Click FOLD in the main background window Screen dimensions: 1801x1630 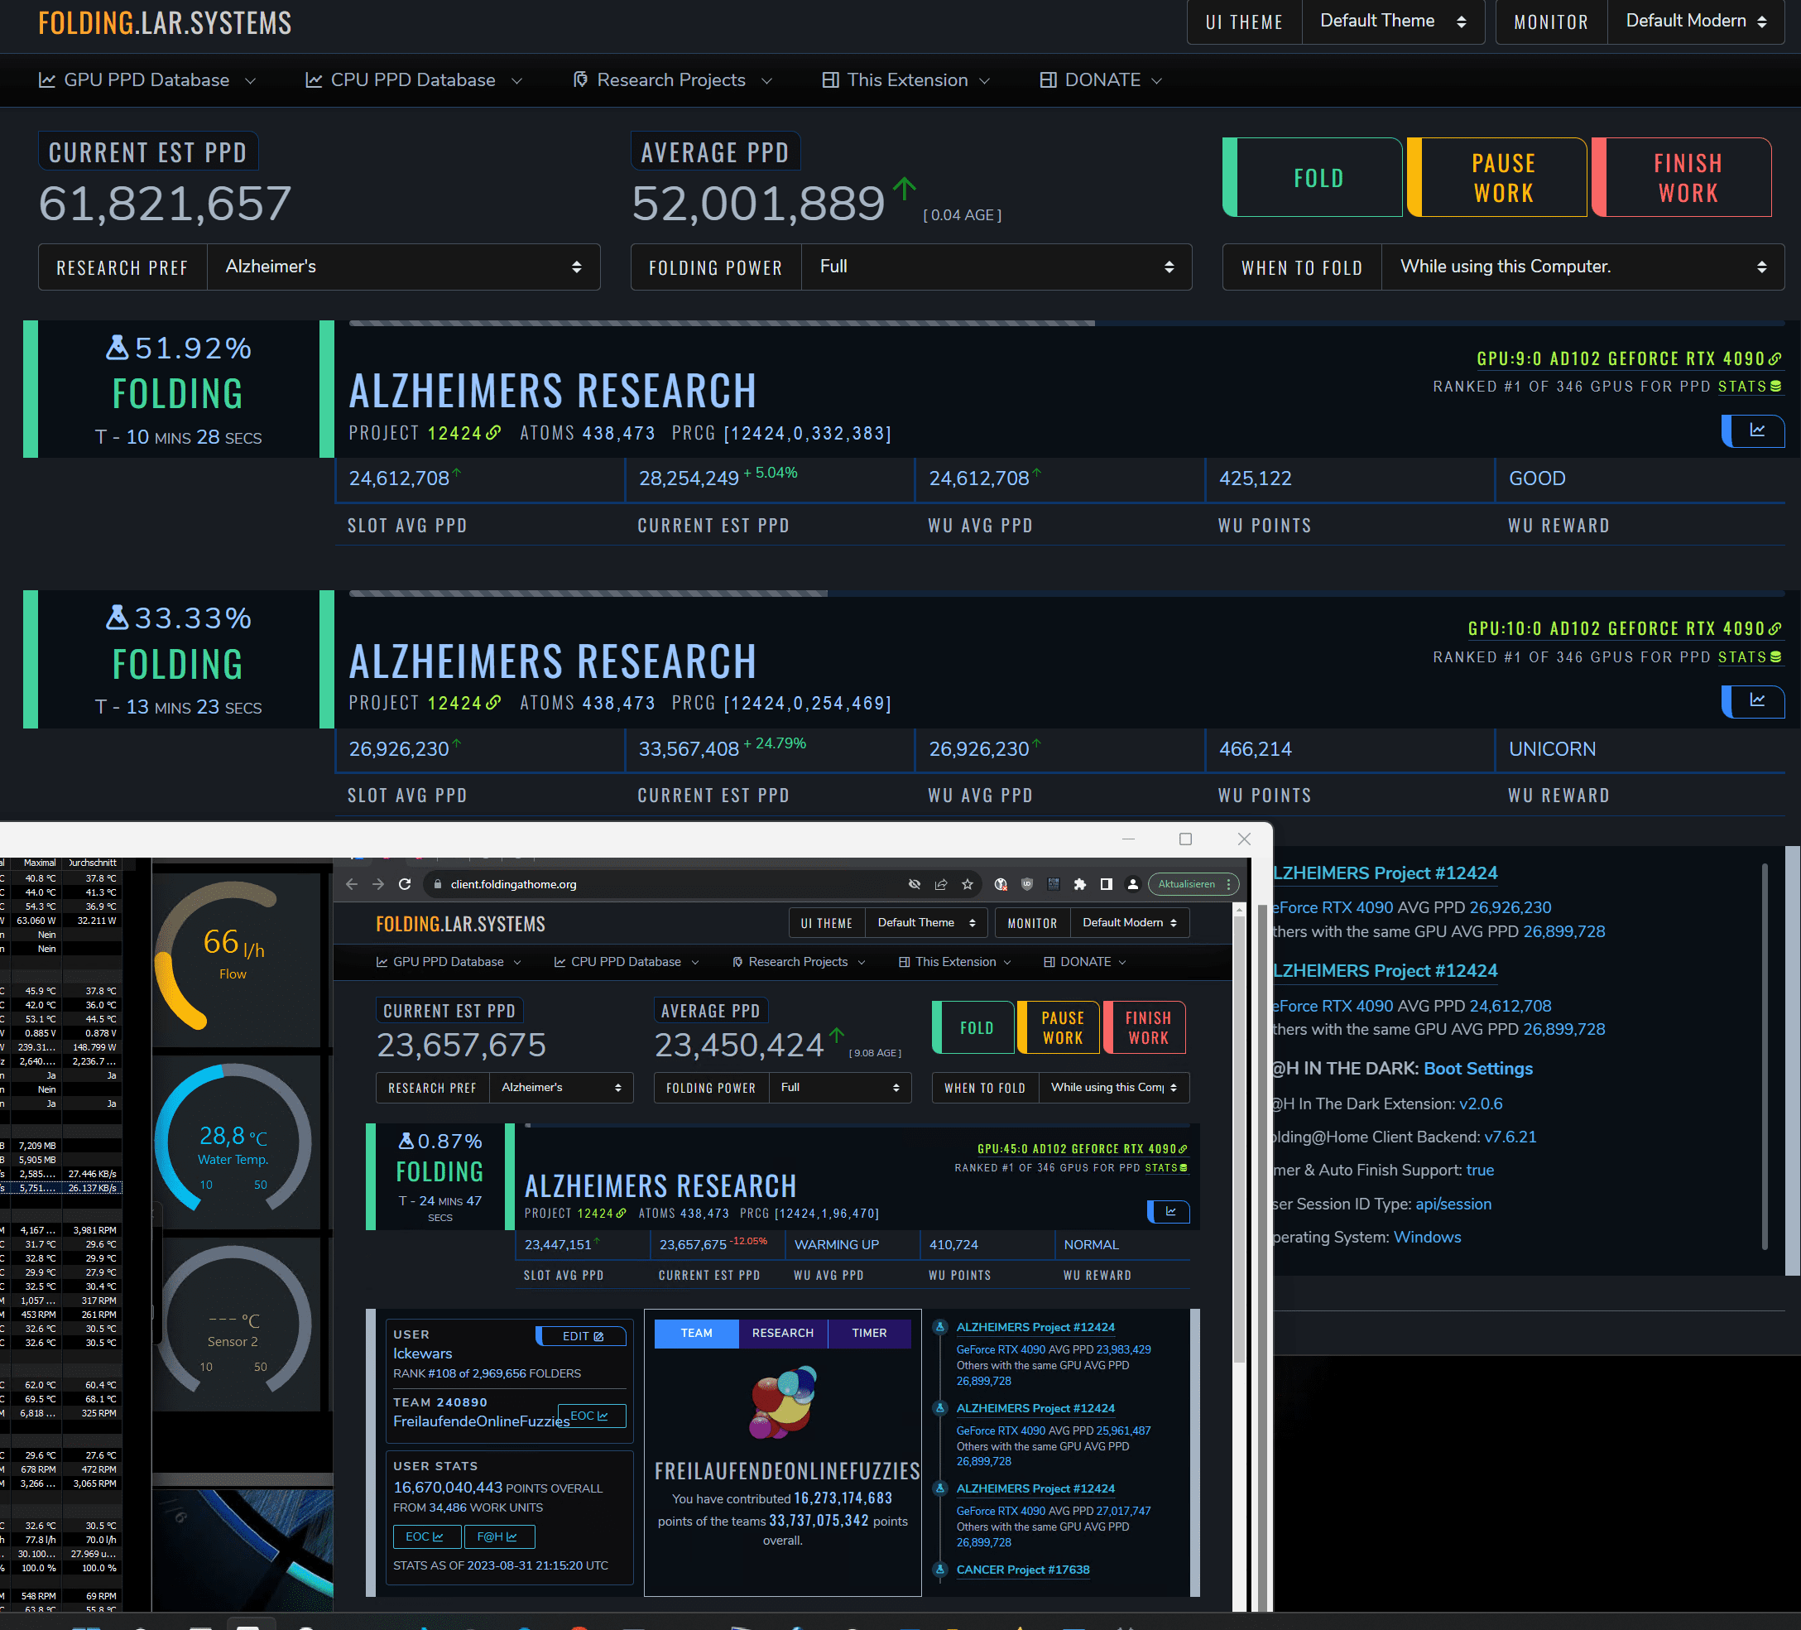(x=1313, y=177)
